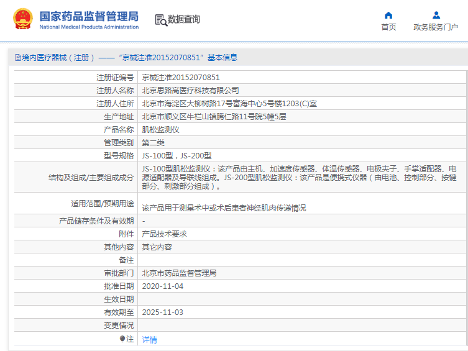
Task: Open the 数据查询 search icon
Action: (161, 20)
